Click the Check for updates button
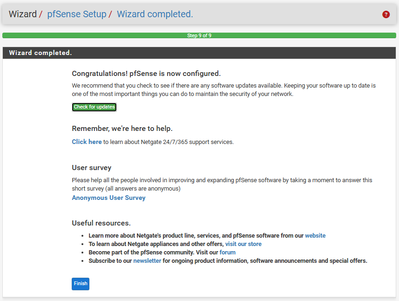Screen dimensions: 399x301 click(94, 107)
